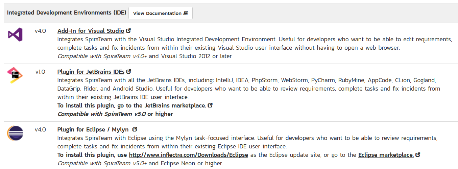458x169 pixels.
Task: Visit the inflectra.com Downloads/Eclipse URL
Action: point(188,155)
